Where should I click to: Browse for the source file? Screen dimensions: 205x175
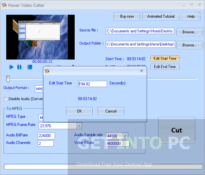click(190, 32)
